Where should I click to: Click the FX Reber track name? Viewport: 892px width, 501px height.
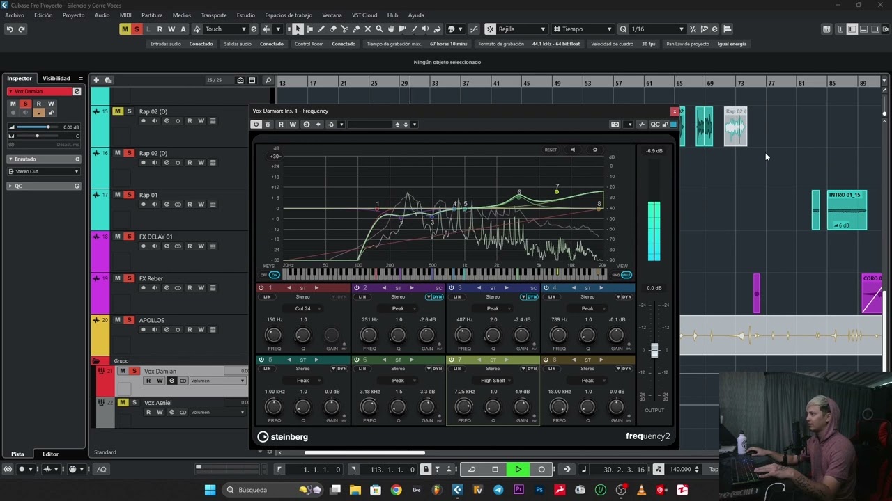(151, 278)
